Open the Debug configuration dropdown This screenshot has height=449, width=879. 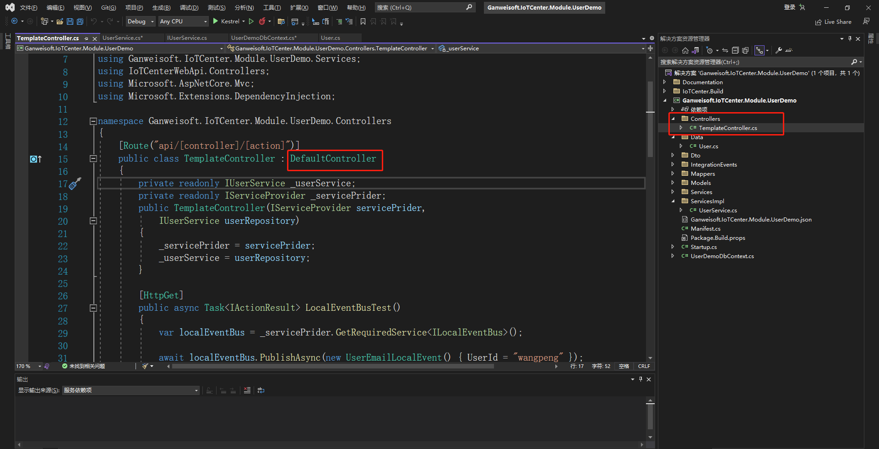pos(141,22)
